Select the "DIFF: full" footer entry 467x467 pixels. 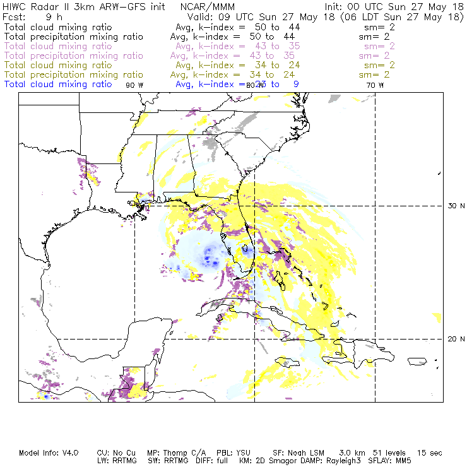coord(211,461)
